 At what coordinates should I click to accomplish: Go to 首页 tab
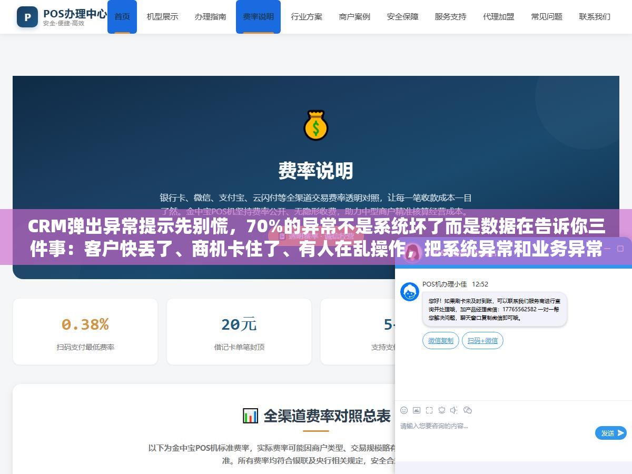click(x=122, y=17)
